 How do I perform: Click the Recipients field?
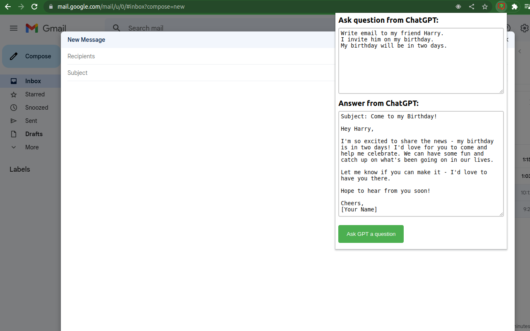(x=201, y=56)
